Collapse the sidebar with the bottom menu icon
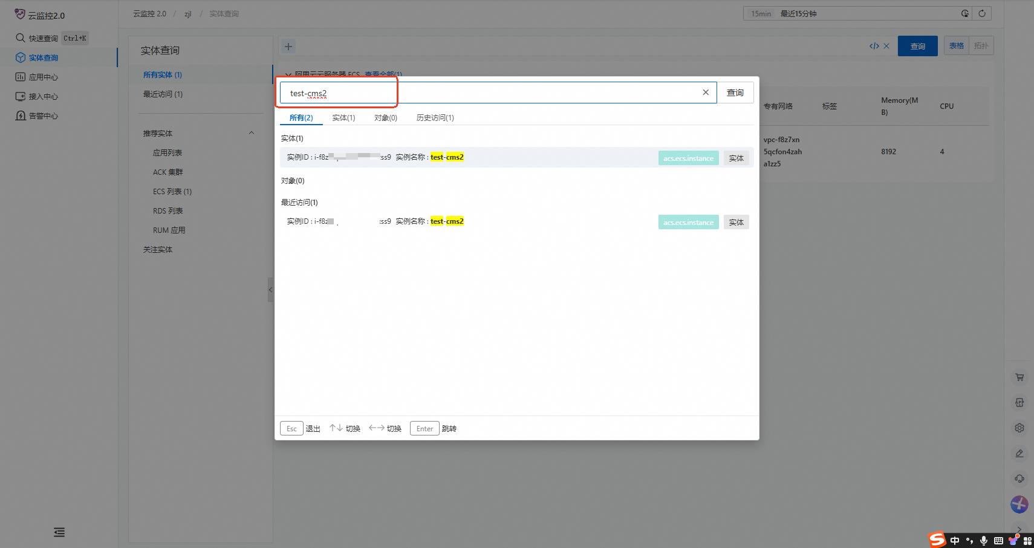This screenshot has height=548, width=1034. coord(59,532)
